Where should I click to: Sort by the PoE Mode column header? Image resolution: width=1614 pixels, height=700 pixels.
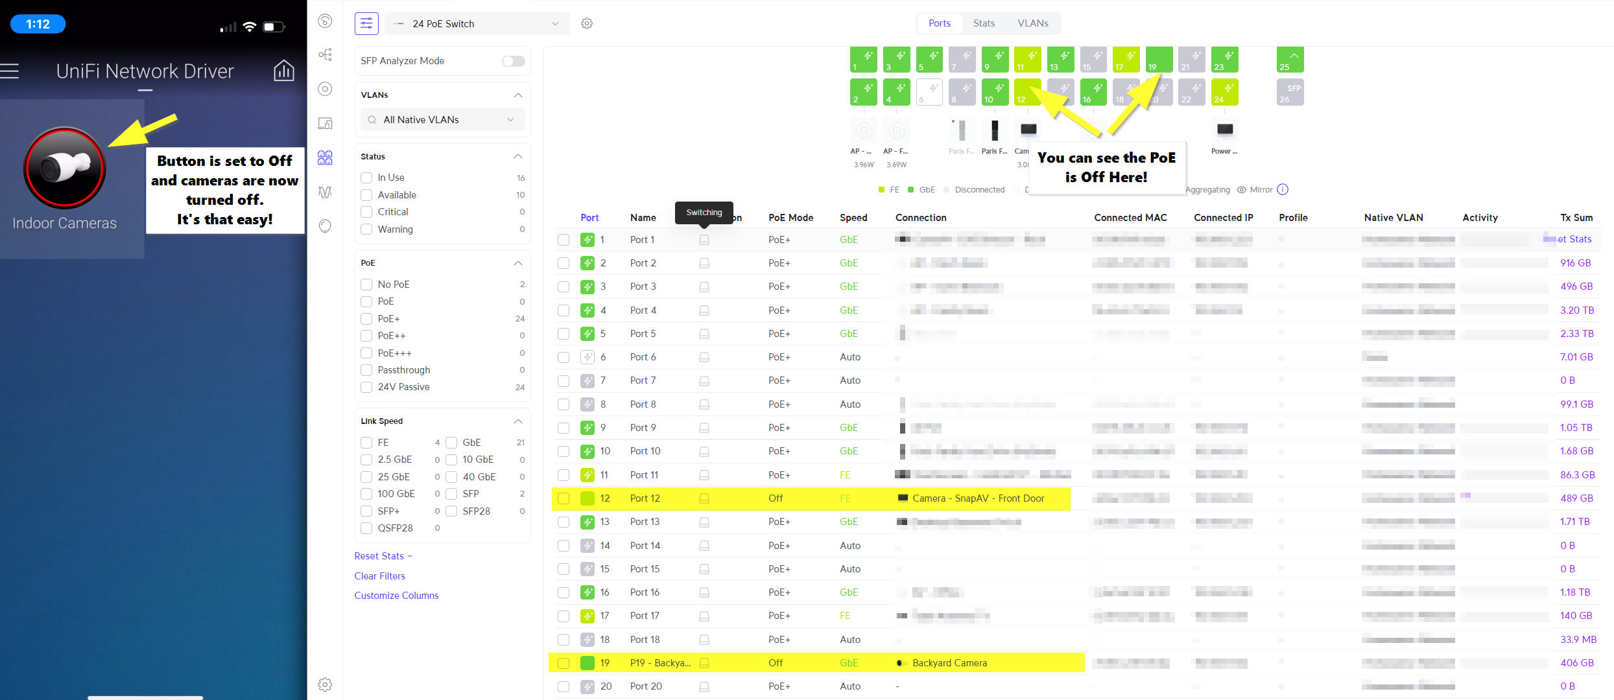coord(790,218)
